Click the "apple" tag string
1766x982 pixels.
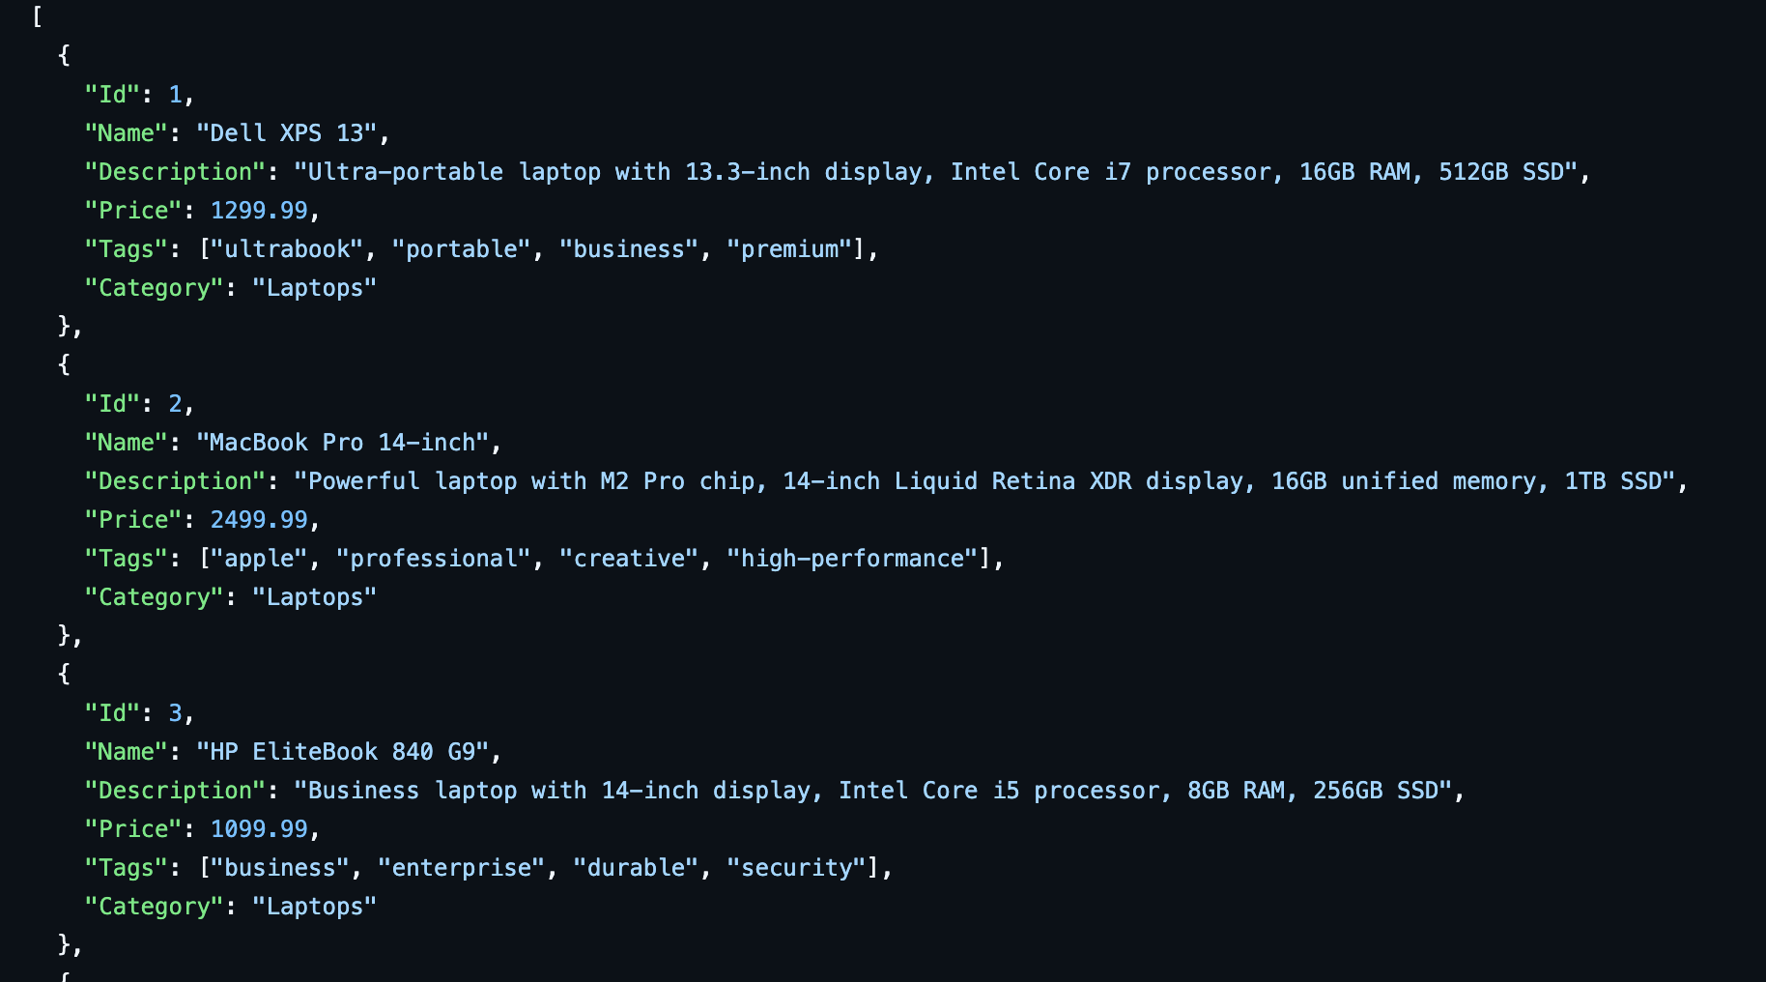tap(259, 558)
